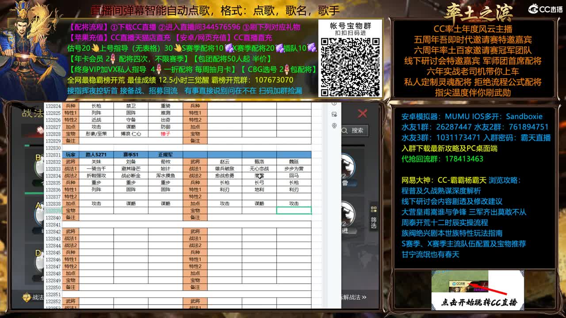Click the 难测 cell
This screenshot has height=318, width=566.
point(165,113)
